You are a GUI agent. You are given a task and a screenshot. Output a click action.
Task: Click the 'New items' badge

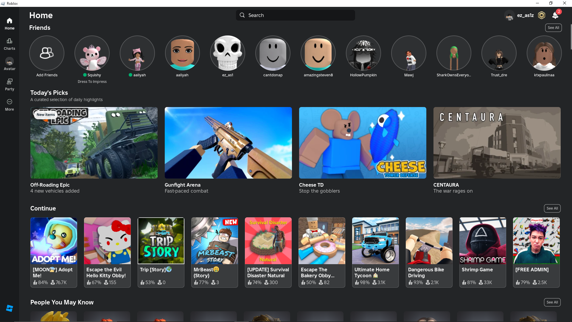tap(46, 115)
